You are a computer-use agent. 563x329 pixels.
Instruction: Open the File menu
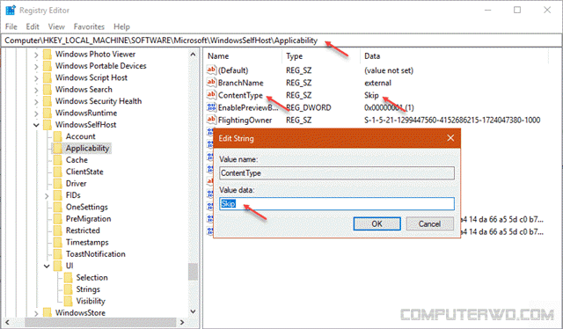(x=11, y=26)
